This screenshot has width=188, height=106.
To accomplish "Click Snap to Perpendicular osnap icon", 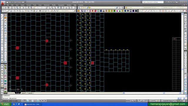I will point(169,11).
